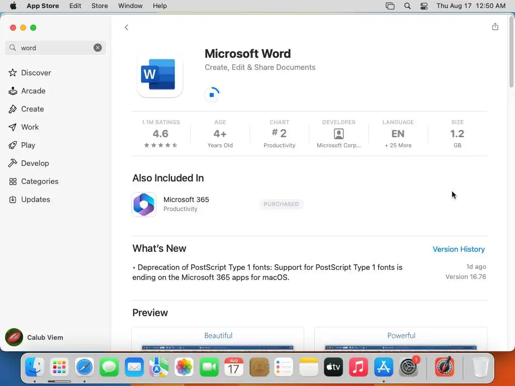Click the 4.6 ratings value
Image resolution: width=515 pixels, height=386 pixels.
click(160, 134)
